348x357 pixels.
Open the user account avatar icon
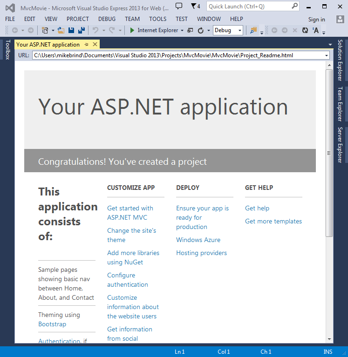pos(340,20)
